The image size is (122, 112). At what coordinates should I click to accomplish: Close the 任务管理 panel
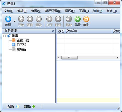53,31
